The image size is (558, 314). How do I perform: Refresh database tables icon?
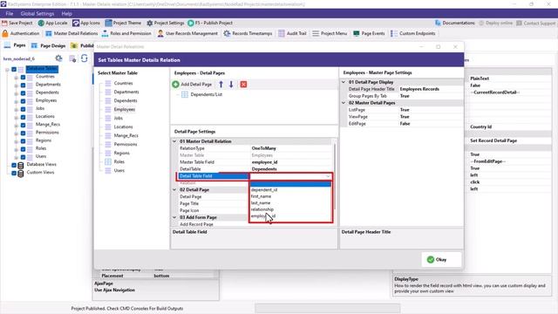[x=85, y=58]
